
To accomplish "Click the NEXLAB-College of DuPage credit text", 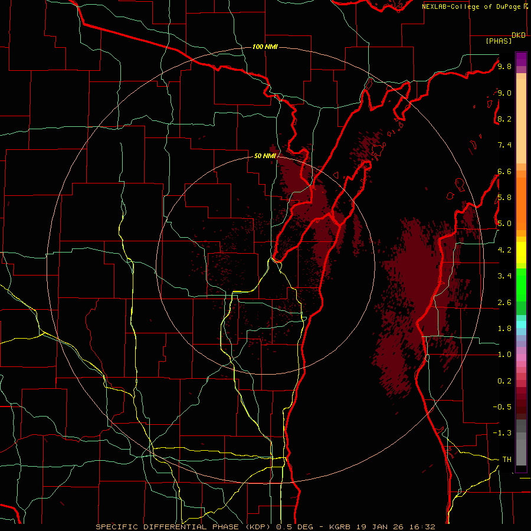I will [x=472, y=6].
